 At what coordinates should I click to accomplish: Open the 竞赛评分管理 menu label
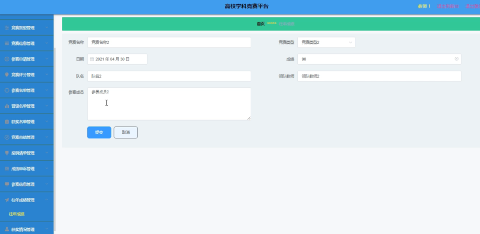point(23,75)
